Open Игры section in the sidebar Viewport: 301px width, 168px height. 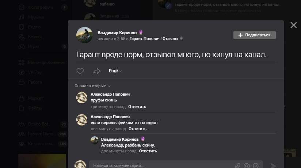(33, 47)
